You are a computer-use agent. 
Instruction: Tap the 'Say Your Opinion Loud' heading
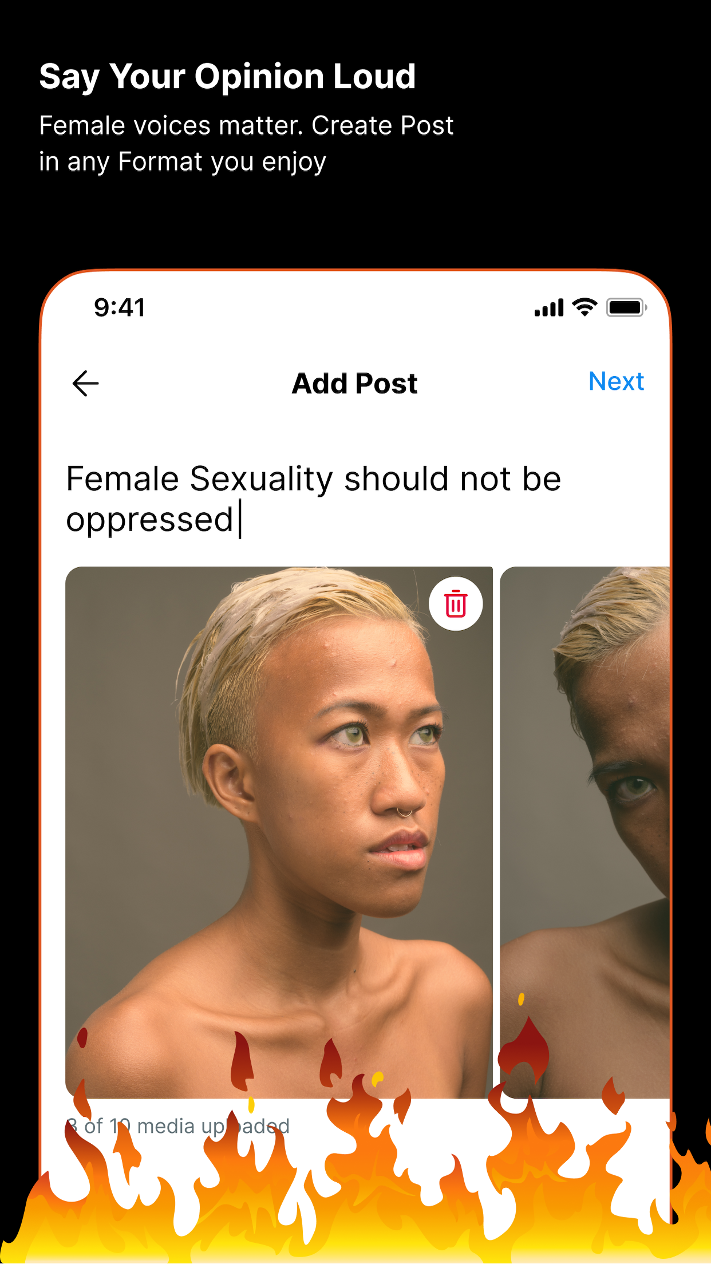click(x=227, y=77)
